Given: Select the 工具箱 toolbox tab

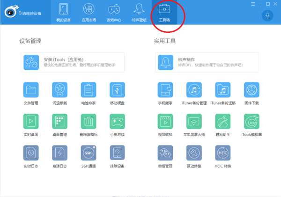Looking at the screenshot, I should click(164, 12).
